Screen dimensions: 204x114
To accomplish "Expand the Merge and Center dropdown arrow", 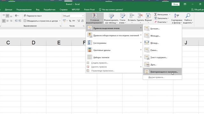I will tap(60, 21).
